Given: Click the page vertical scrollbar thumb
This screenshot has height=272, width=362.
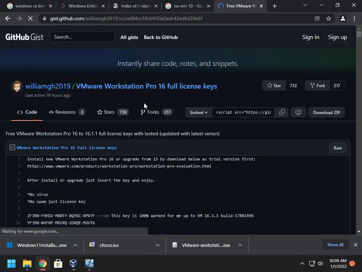Looking at the screenshot, I should (x=359, y=34).
